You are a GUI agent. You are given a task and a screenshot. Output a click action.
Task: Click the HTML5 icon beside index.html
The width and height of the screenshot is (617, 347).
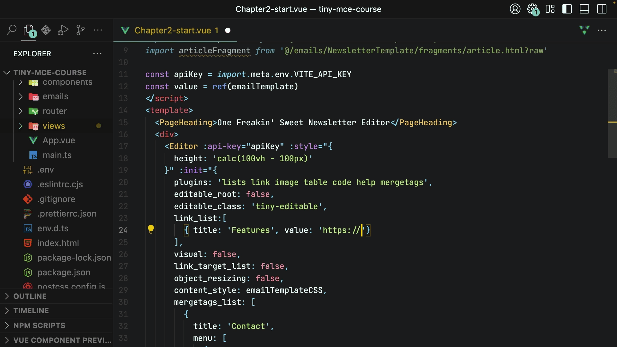click(28, 243)
